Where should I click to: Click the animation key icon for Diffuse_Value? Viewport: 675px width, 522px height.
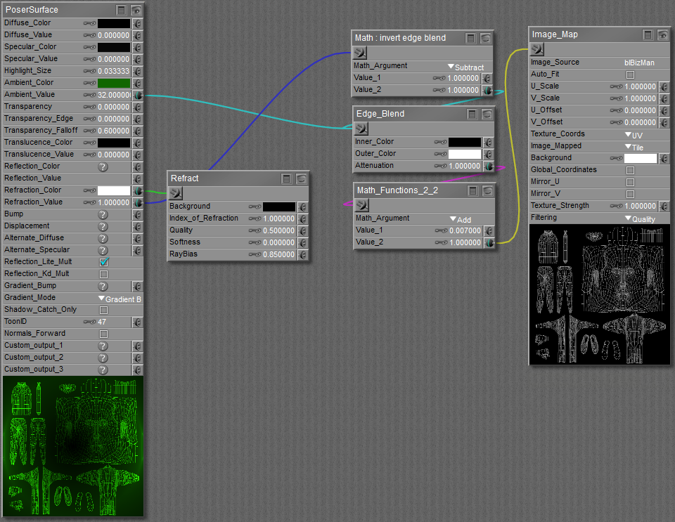90,35
